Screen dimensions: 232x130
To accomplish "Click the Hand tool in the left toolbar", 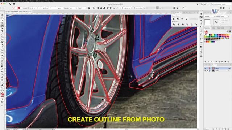I will 2,85.
